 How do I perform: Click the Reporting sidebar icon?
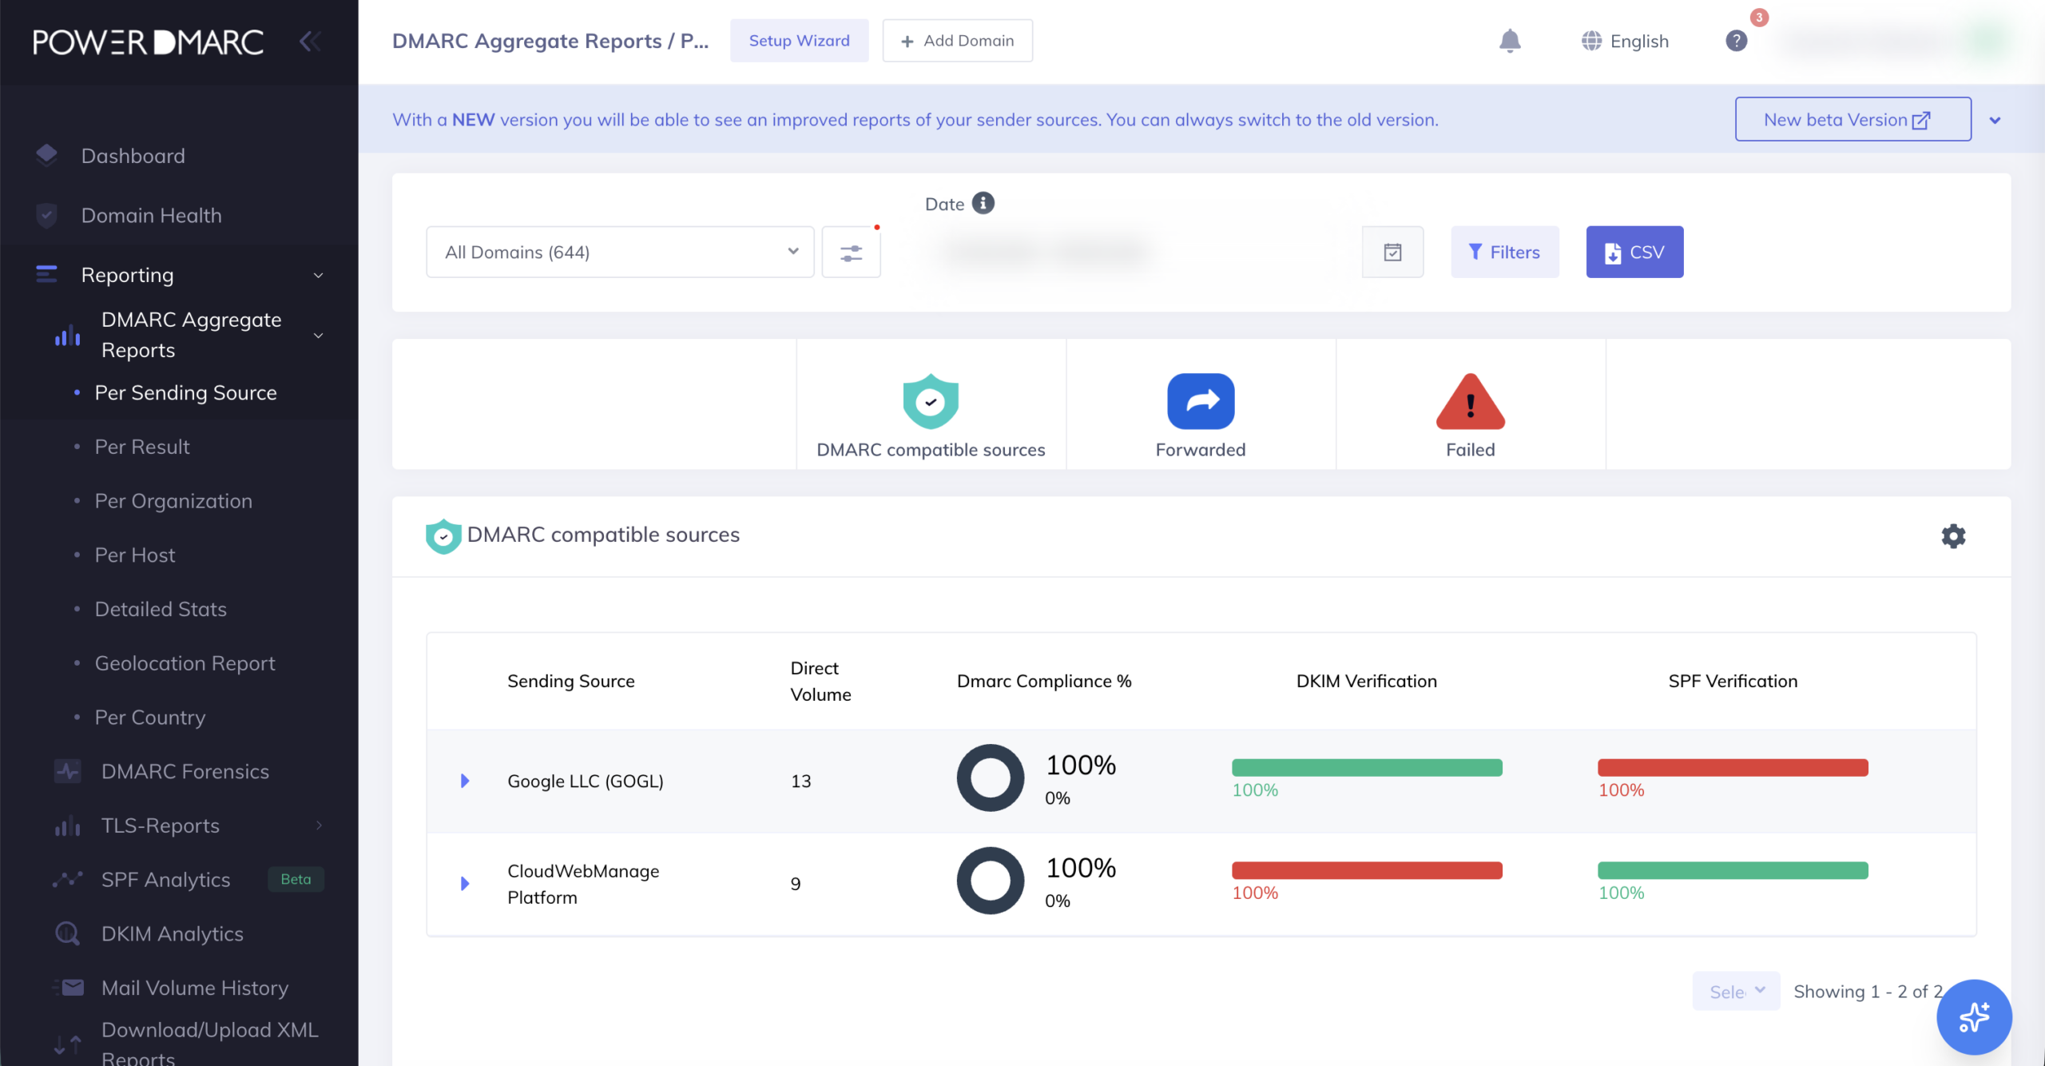pos(46,275)
